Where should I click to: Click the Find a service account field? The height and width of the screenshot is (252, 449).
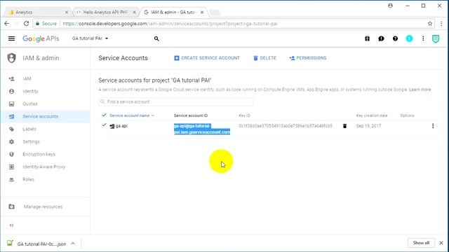175,101
